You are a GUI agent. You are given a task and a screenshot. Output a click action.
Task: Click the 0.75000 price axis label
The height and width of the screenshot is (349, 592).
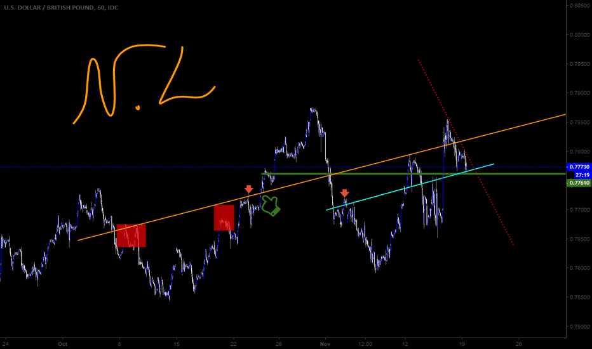579,327
